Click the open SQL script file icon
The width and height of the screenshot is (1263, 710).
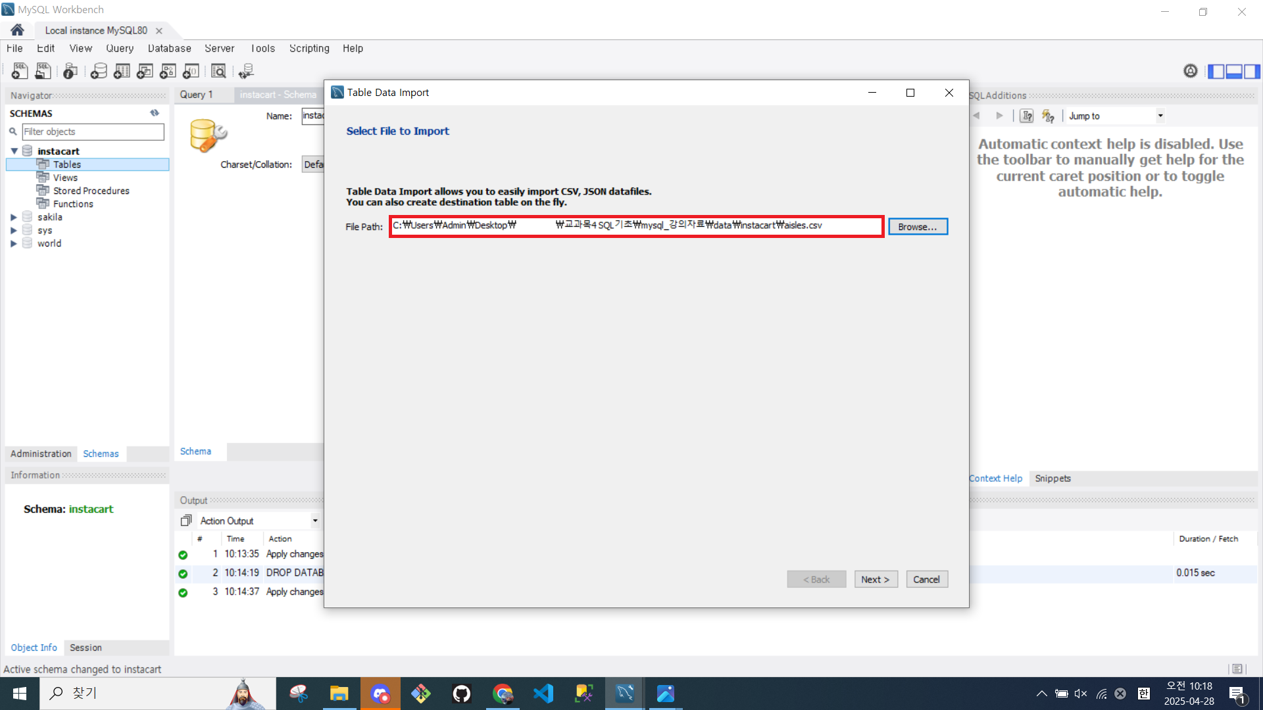click(x=43, y=71)
